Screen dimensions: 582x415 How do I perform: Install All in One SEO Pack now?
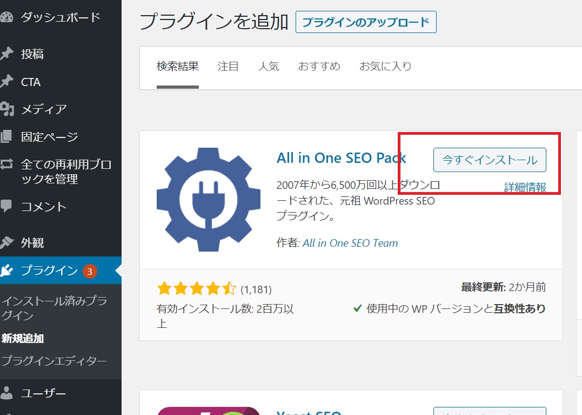[x=490, y=160]
